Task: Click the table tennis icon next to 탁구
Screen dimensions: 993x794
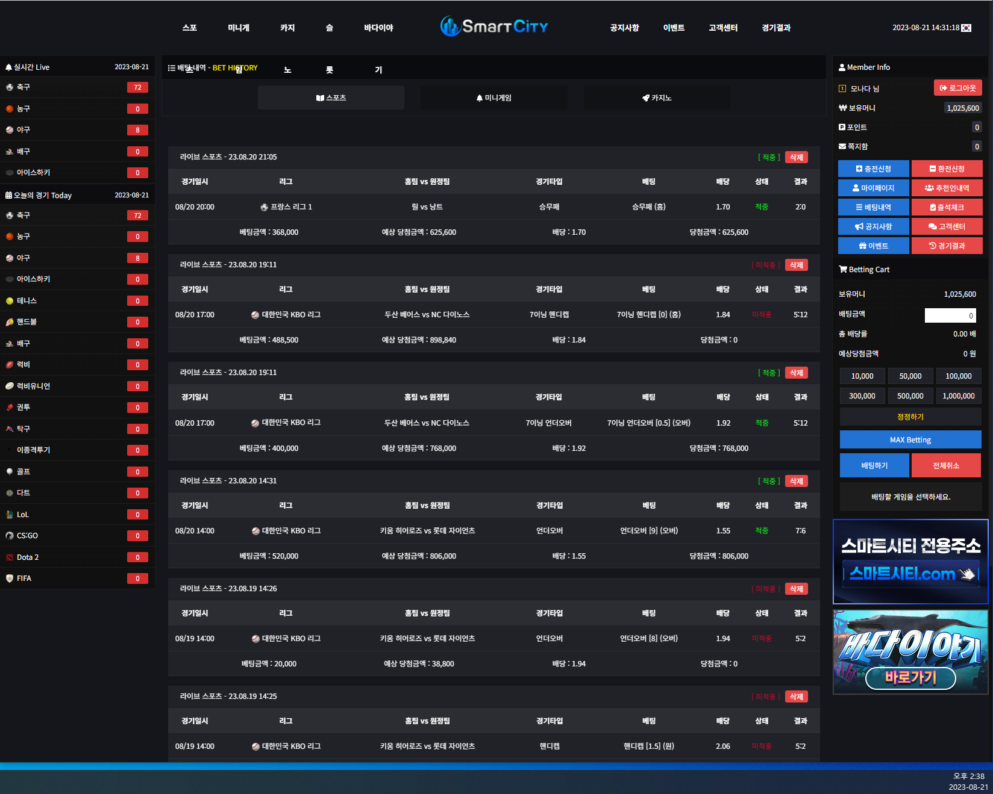Action: coord(10,429)
